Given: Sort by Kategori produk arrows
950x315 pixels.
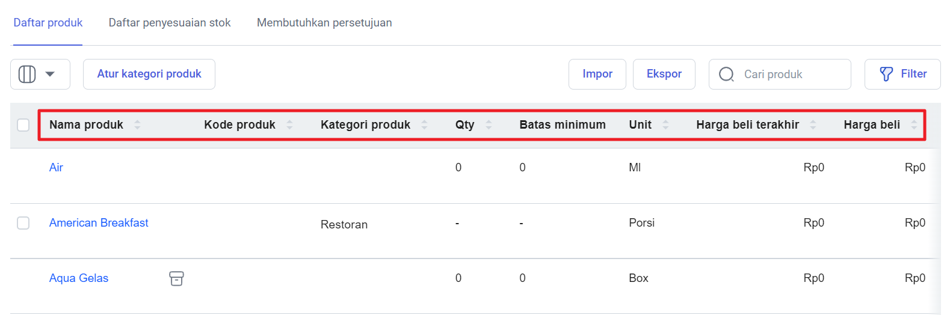Looking at the screenshot, I should 424,124.
